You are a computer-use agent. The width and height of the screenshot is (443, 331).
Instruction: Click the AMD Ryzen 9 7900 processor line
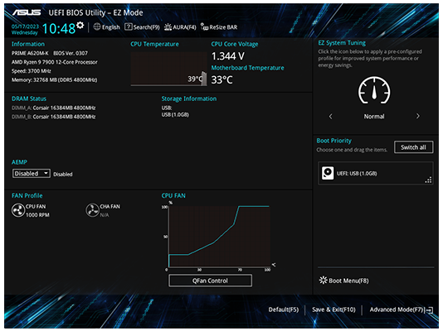tap(55, 62)
